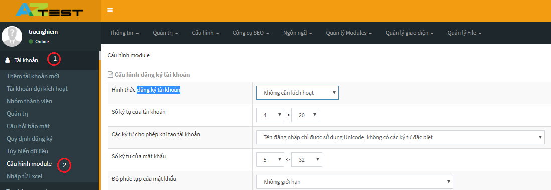Toggle sidebar with the hamburger menu icon
Viewport: 551px width, 190px height.
click(x=110, y=10)
